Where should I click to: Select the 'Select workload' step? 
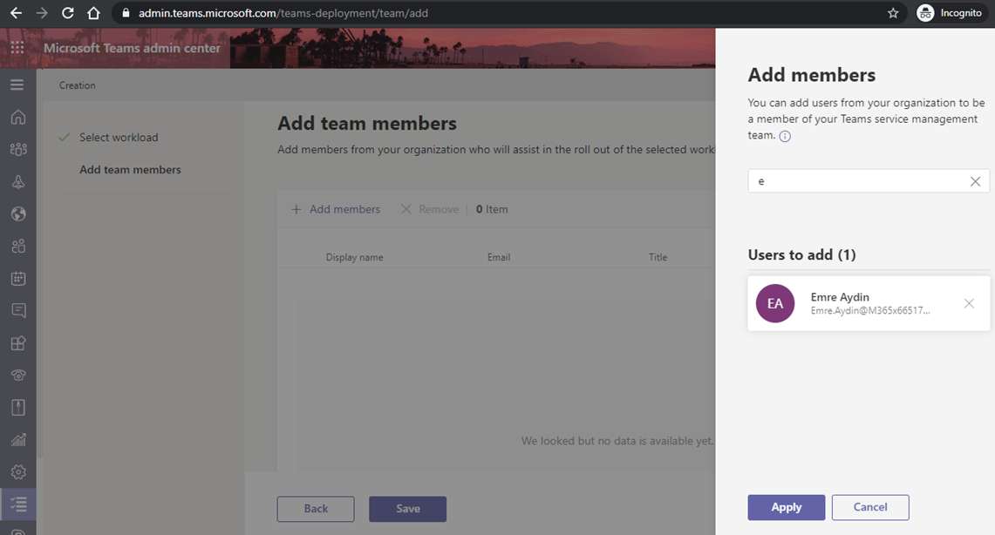[x=119, y=138]
